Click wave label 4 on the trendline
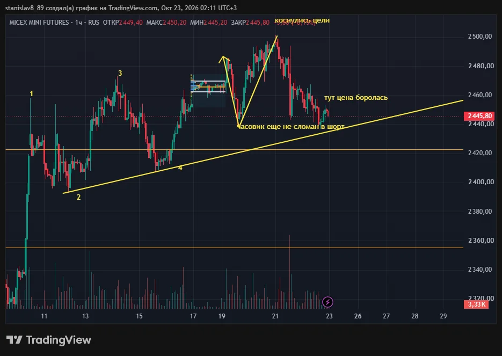This screenshot has height=356, width=502. coord(180,168)
